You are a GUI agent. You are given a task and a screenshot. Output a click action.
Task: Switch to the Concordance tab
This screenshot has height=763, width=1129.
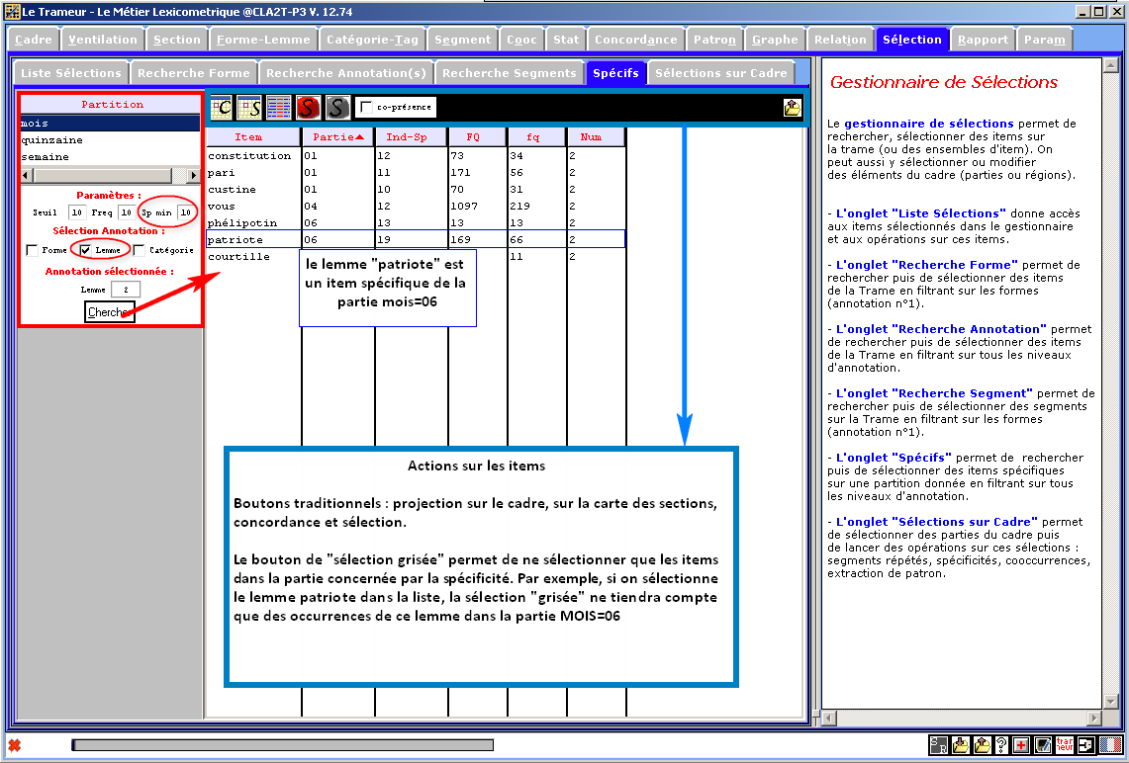tap(636, 40)
